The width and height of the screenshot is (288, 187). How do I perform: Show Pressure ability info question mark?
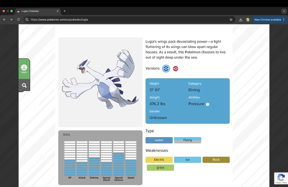click(x=208, y=104)
